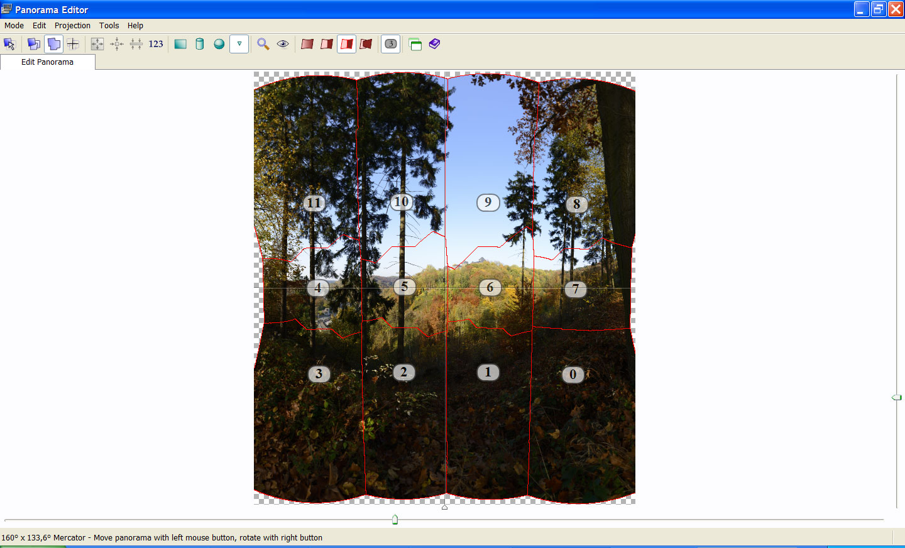Toggle the eye preview icon
Image resolution: width=905 pixels, height=548 pixels.
pos(283,44)
